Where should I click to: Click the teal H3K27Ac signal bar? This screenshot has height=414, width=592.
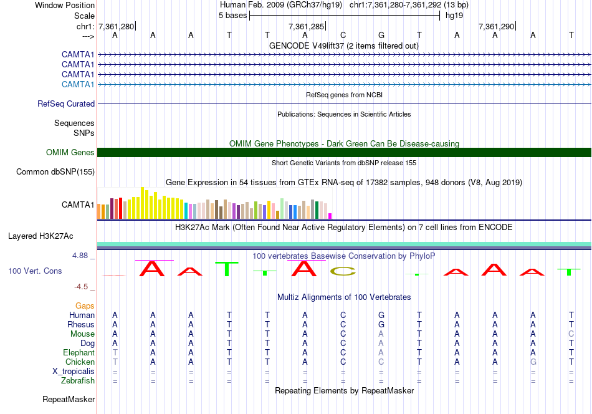[344, 244]
